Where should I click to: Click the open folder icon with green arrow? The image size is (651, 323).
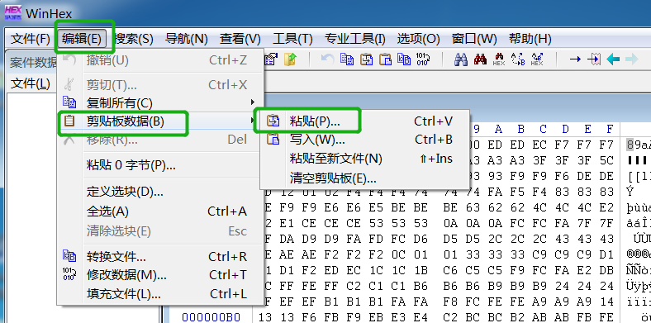pyautogui.click(x=290, y=59)
